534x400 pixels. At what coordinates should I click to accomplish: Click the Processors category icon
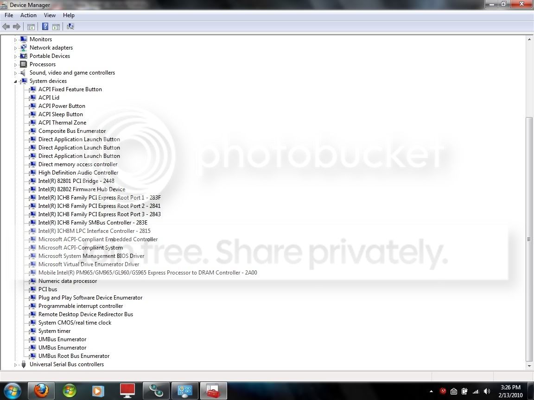(23, 64)
